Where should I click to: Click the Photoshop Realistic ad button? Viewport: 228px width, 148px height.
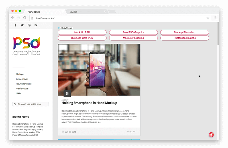185,38
